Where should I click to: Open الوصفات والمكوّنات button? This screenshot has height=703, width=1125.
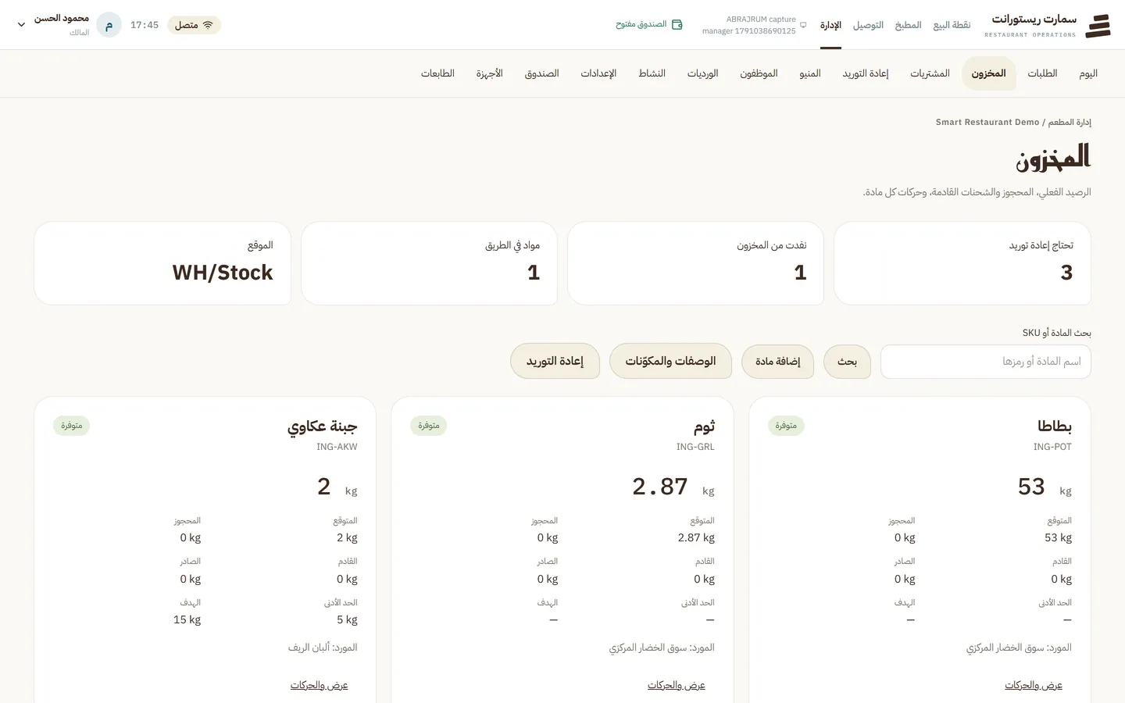click(670, 361)
